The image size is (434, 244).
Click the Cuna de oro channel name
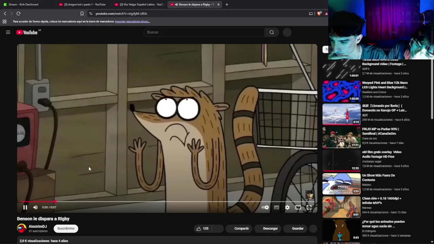click(370, 138)
